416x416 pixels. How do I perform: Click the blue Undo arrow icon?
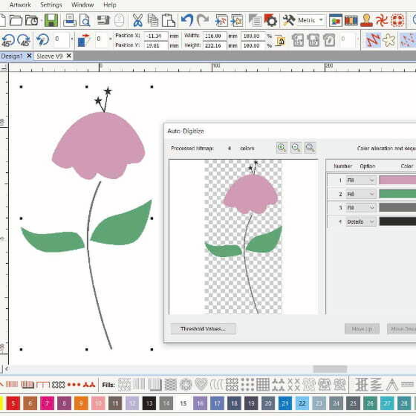click(187, 21)
